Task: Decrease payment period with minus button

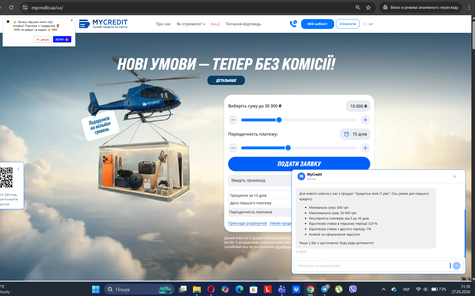Action: 233,148
